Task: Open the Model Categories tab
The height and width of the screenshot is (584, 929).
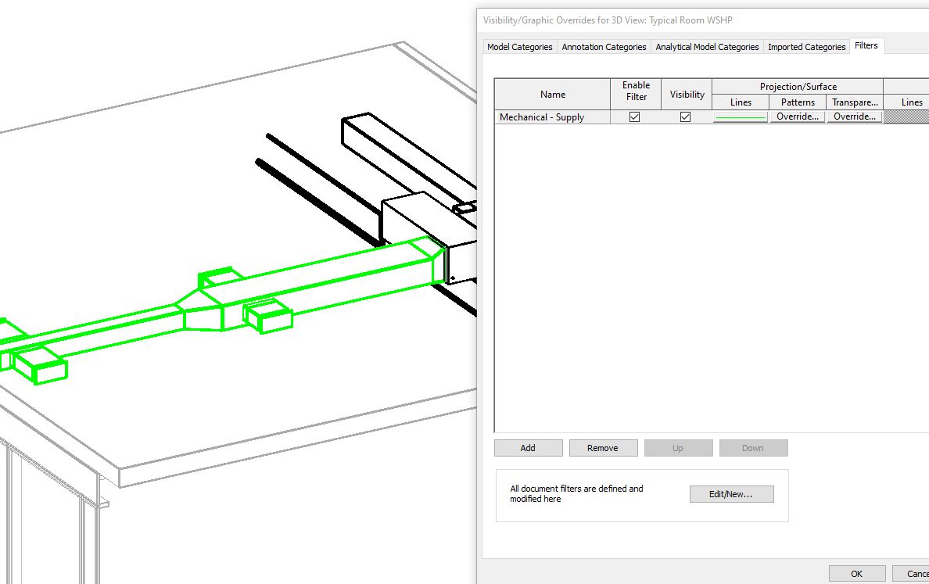Action: coord(519,47)
